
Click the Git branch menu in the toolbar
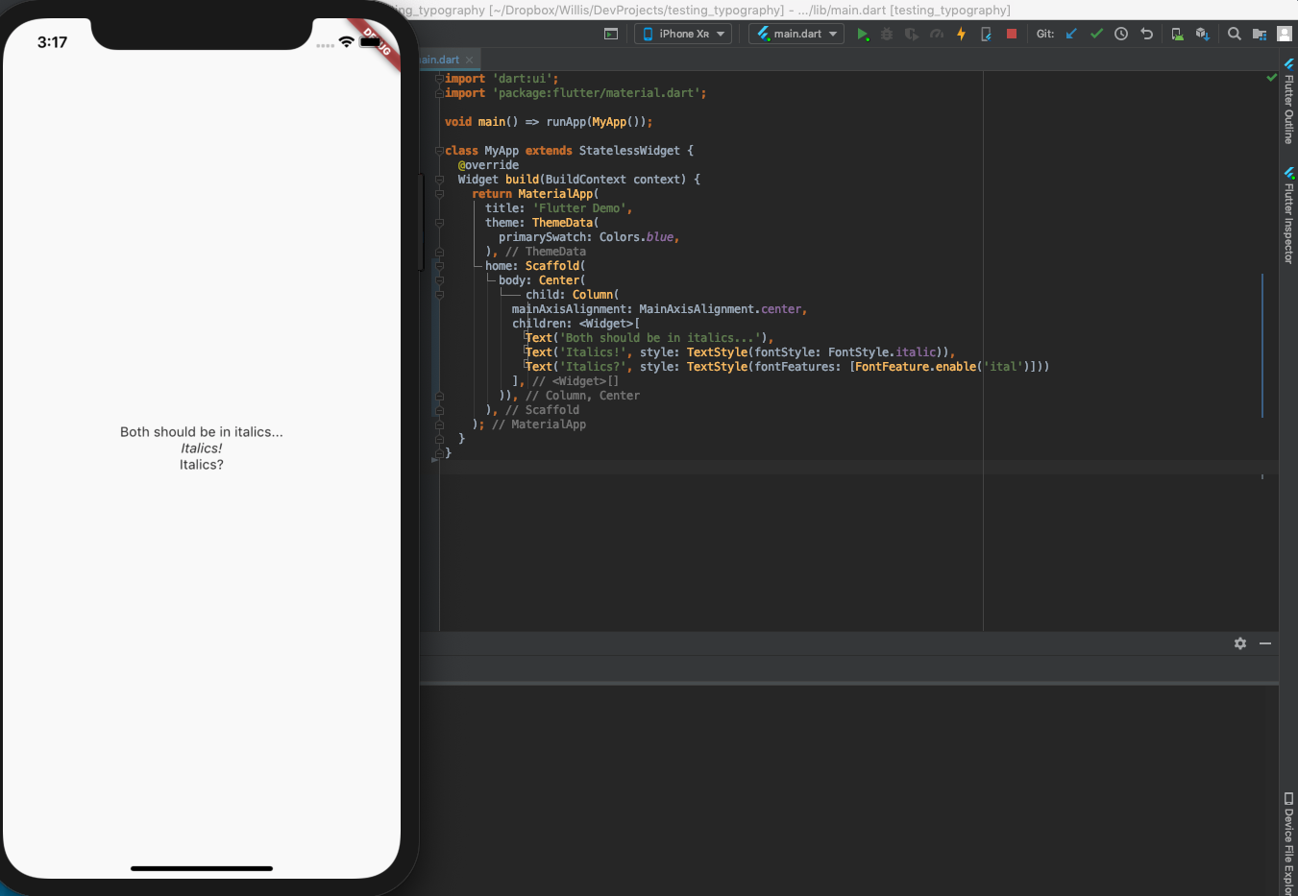pos(1044,33)
